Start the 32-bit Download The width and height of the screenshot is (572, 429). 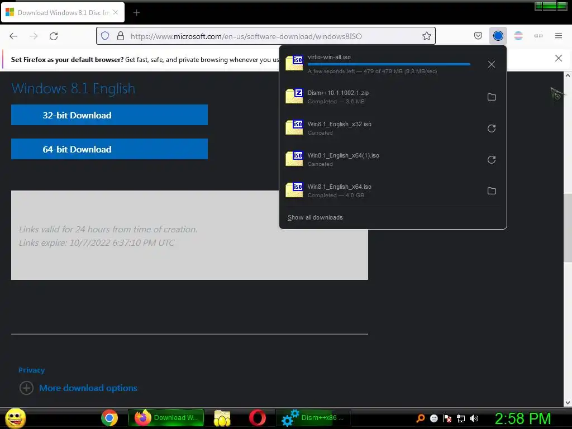pyautogui.click(x=109, y=115)
